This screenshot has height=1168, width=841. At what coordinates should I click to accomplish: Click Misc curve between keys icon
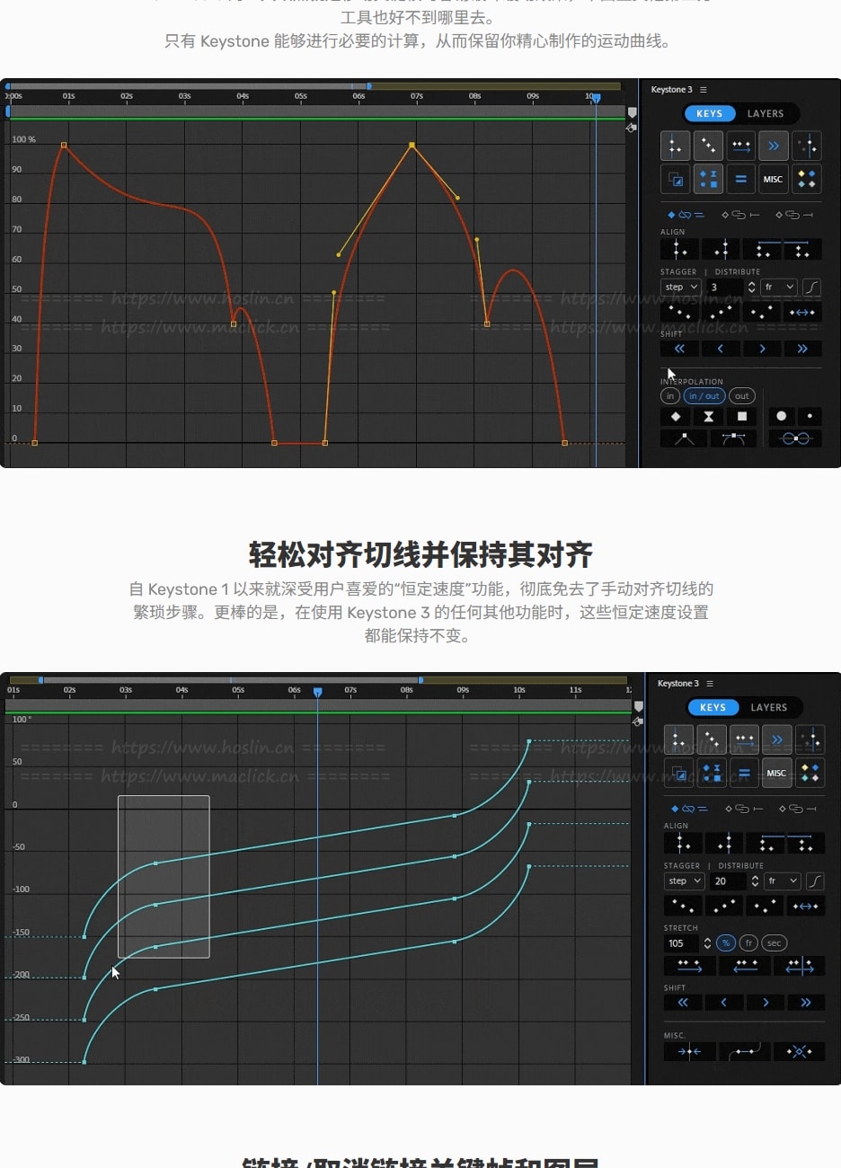point(745,1051)
